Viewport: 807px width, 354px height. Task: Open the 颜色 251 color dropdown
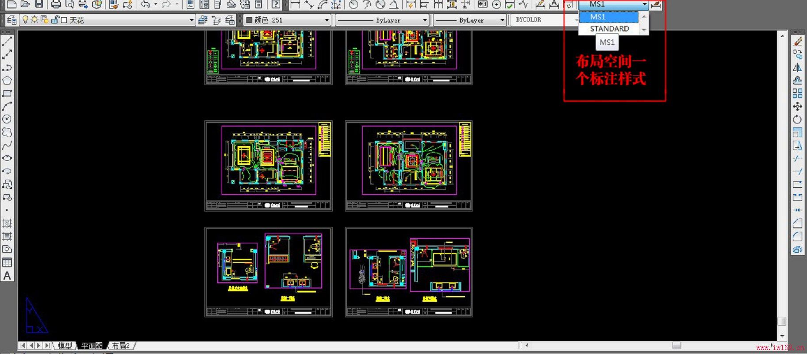tap(327, 20)
